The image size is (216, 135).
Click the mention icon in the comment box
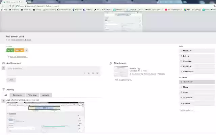click(88, 73)
